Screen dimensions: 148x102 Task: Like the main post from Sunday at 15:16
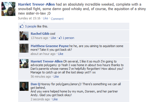46,18
